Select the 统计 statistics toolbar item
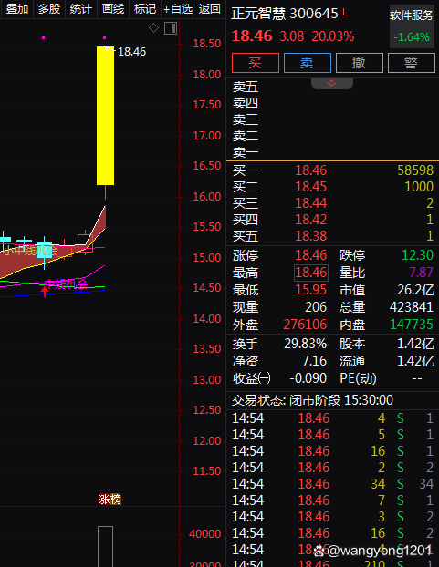This screenshot has width=439, height=567. 81,9
